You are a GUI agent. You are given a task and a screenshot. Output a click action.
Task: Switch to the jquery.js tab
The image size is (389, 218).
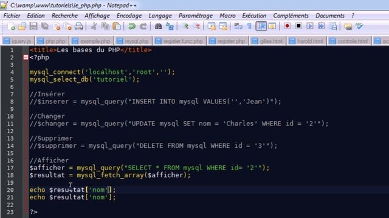18,41
